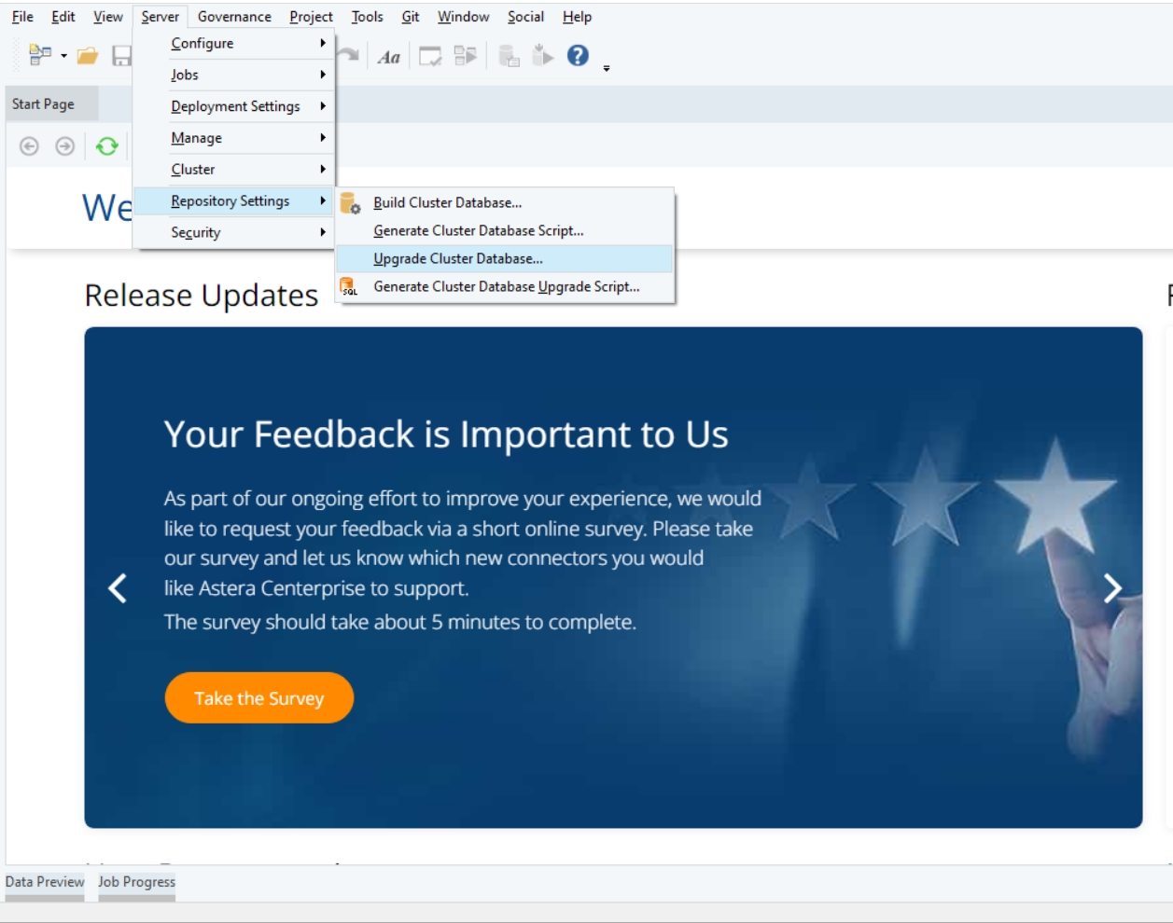The image size is (1173, 923).
Task: Open the blue question mark help icon
Action: [x=578, y=56]
